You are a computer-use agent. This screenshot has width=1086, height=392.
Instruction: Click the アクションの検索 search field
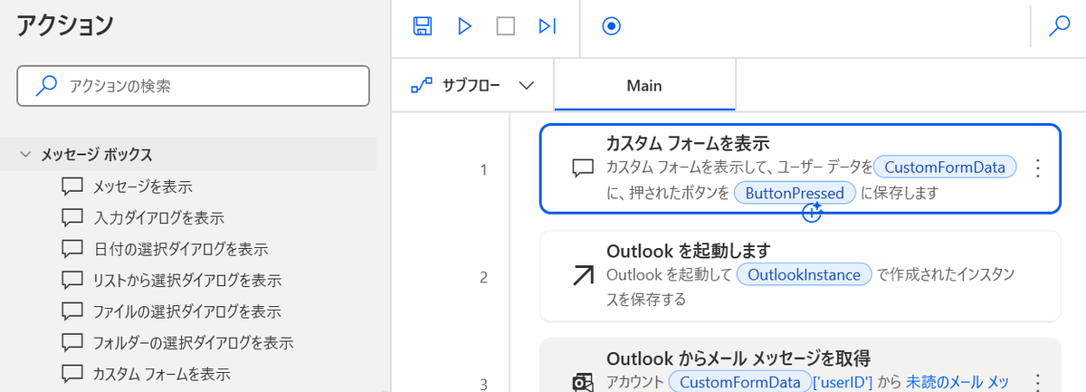pyautogui.click(x=194, y=86)
